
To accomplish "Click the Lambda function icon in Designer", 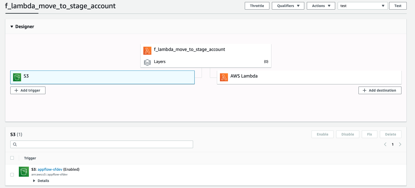I will pyautogui.click(x=147, y=51).
